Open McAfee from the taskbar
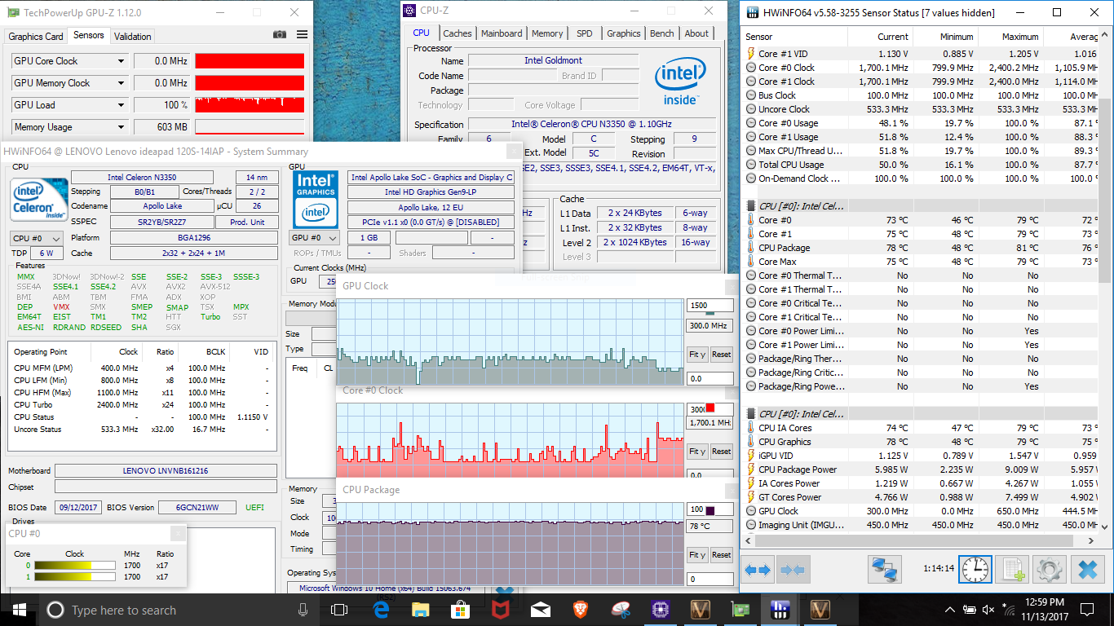The height and width of the screenshot is (626, 1114). point(500,610)
